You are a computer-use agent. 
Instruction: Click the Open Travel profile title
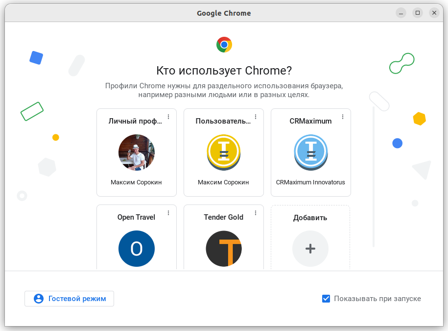(136, 217)
